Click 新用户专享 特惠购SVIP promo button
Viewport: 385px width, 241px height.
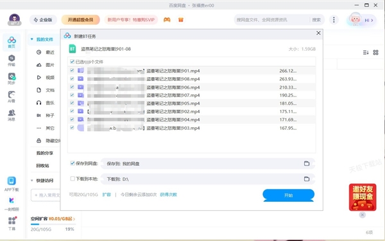pyautogui.click(x=131, y=20)
